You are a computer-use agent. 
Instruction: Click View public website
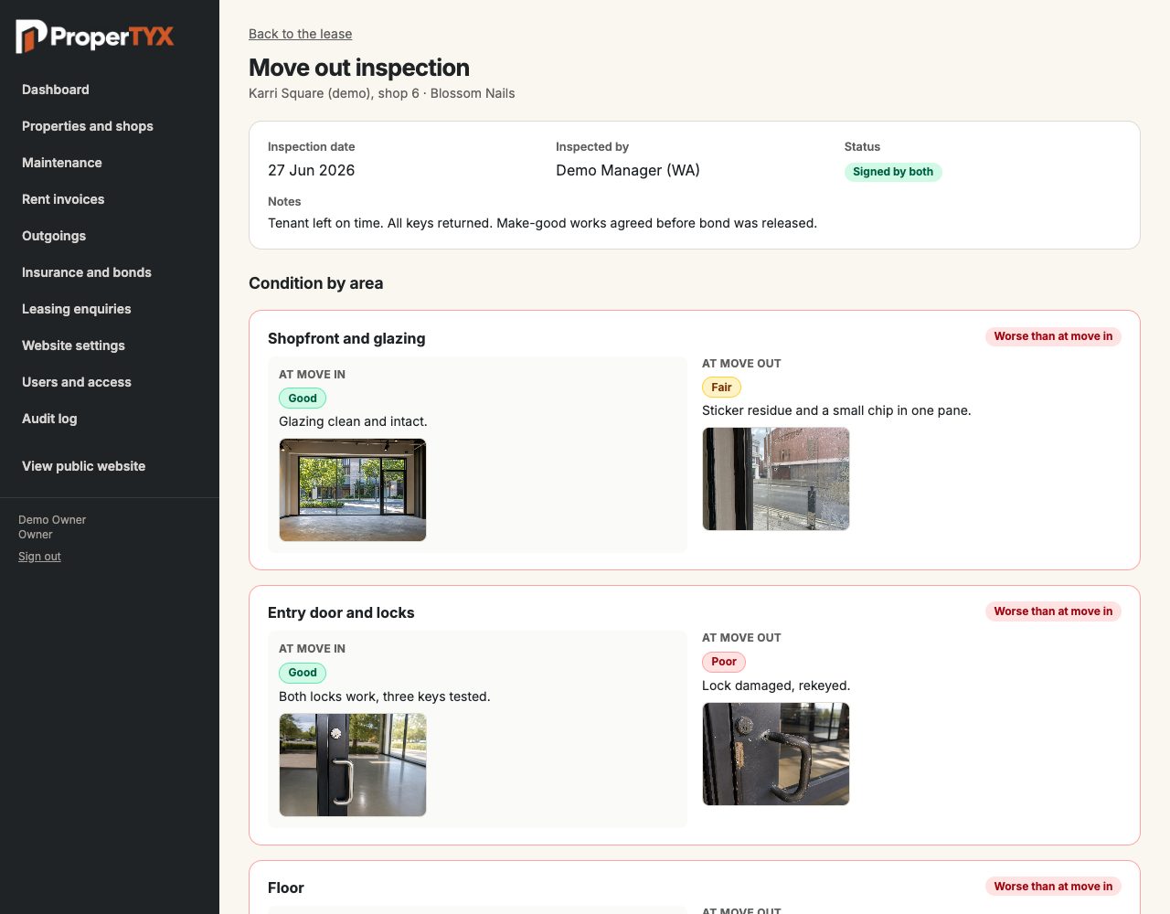[x=84, y=466]
